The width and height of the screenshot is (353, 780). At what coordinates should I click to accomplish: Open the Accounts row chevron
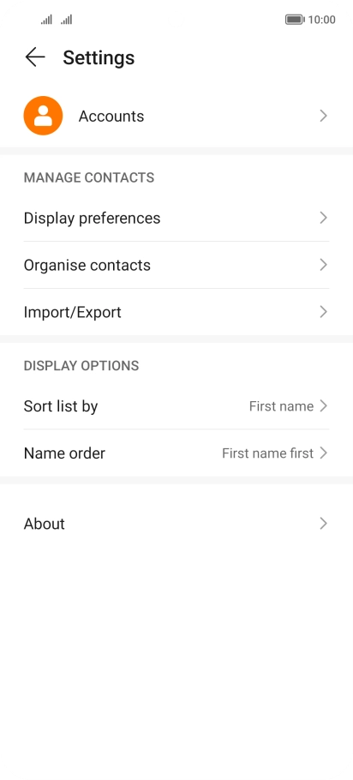coord(324,116)
